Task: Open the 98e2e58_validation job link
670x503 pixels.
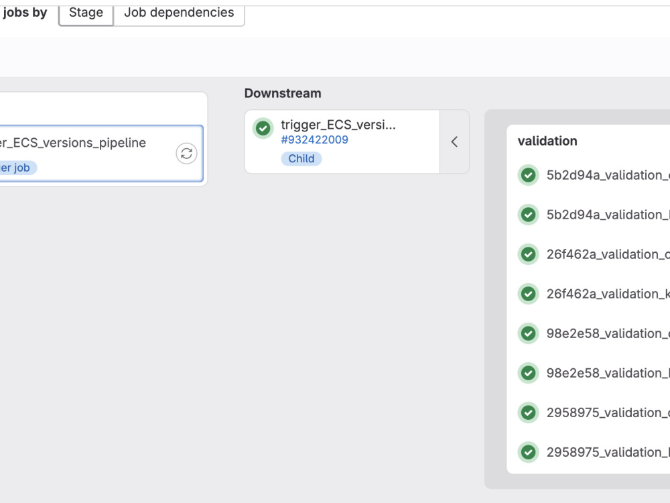Action: [x=606, y=333]
